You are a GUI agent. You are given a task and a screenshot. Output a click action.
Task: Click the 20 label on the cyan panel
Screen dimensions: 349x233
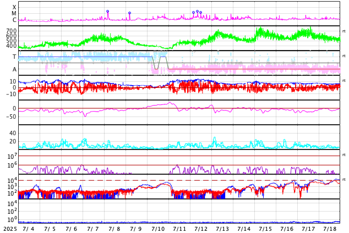[x=13, y=141]
